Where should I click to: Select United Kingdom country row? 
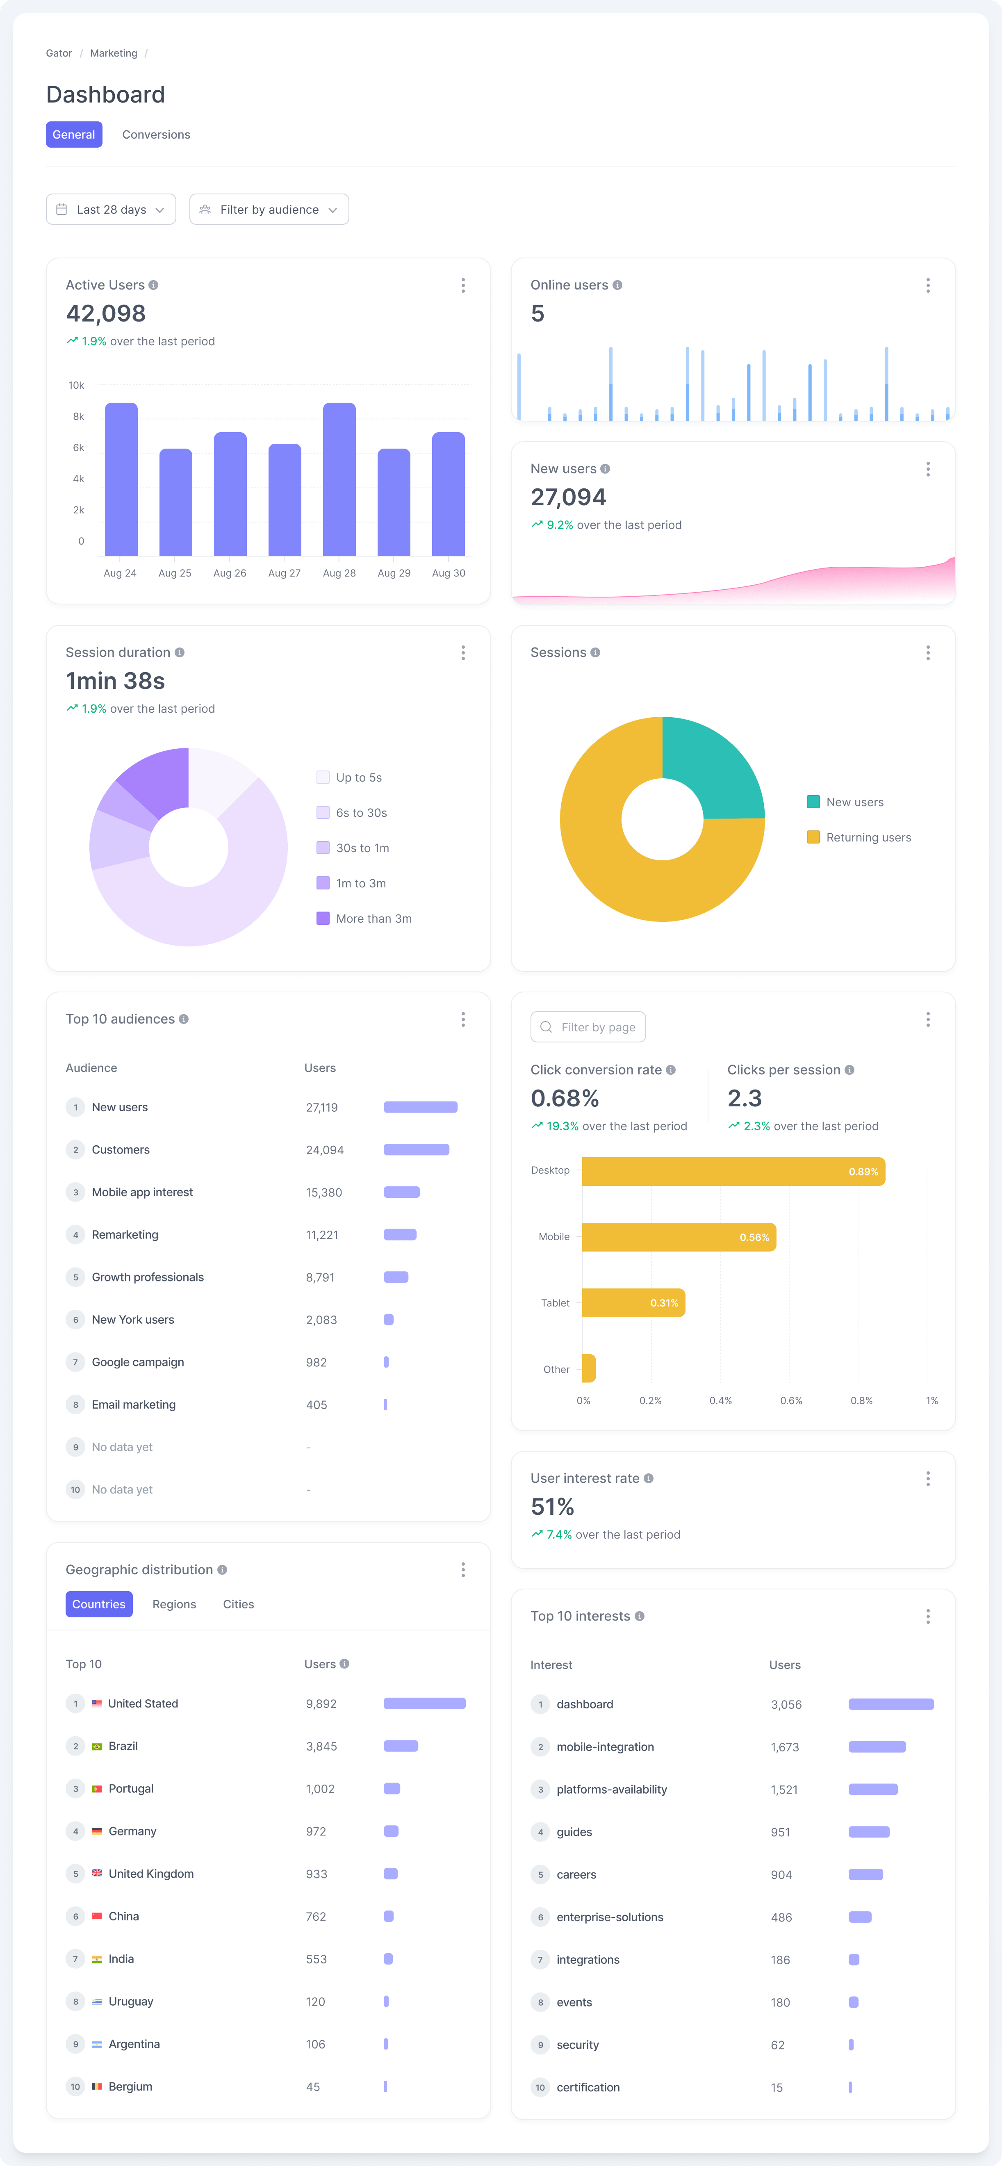point(268,1873)
